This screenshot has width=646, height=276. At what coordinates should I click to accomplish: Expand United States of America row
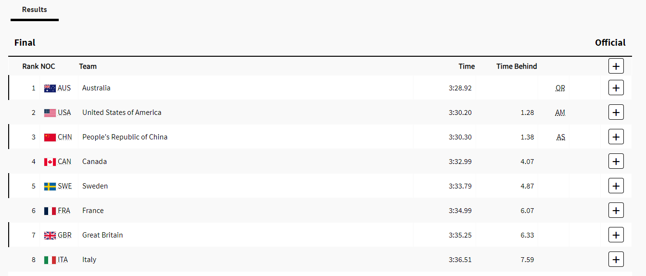coord(616,113)
